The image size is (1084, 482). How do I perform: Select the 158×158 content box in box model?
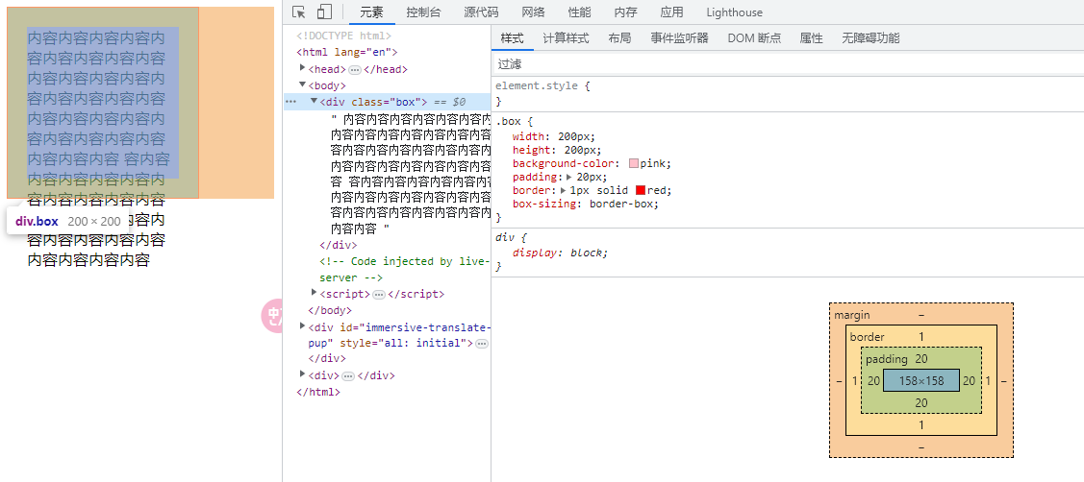point(920,380)
